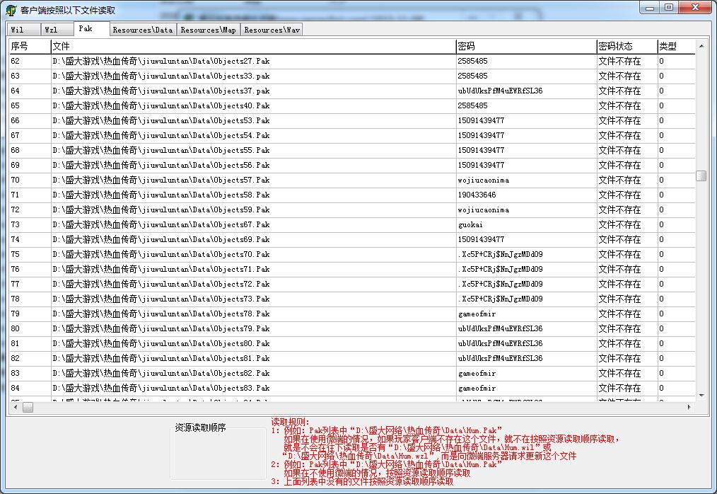Image resolution: width=717 pixels, height=494 pixels.
Task: Select row 63 Objects33.pak file path
Action: coord(161,76)
